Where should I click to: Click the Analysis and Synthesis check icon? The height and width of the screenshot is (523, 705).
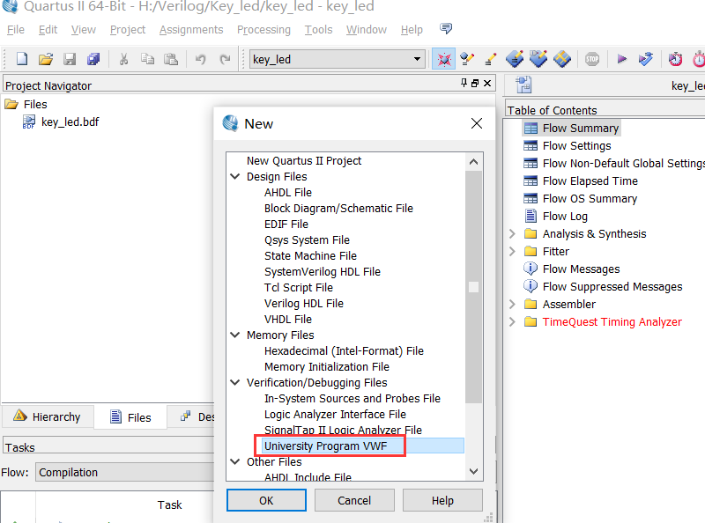(x=646, y=59)
